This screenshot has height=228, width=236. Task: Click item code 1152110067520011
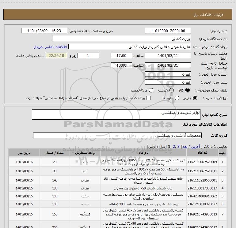[x=202, y=171]
